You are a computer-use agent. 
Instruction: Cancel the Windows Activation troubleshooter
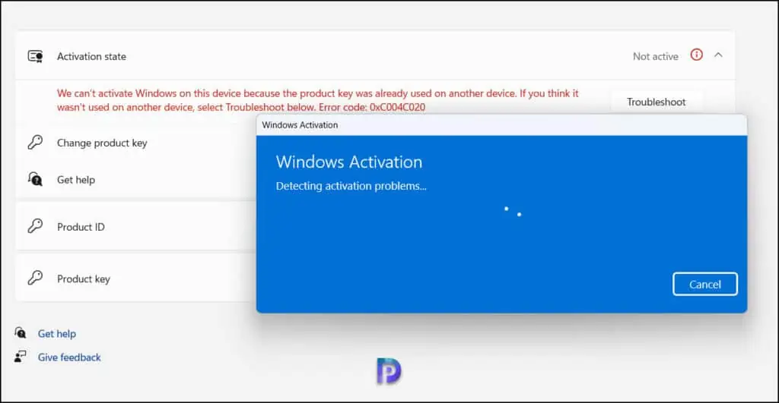point(705,284)
